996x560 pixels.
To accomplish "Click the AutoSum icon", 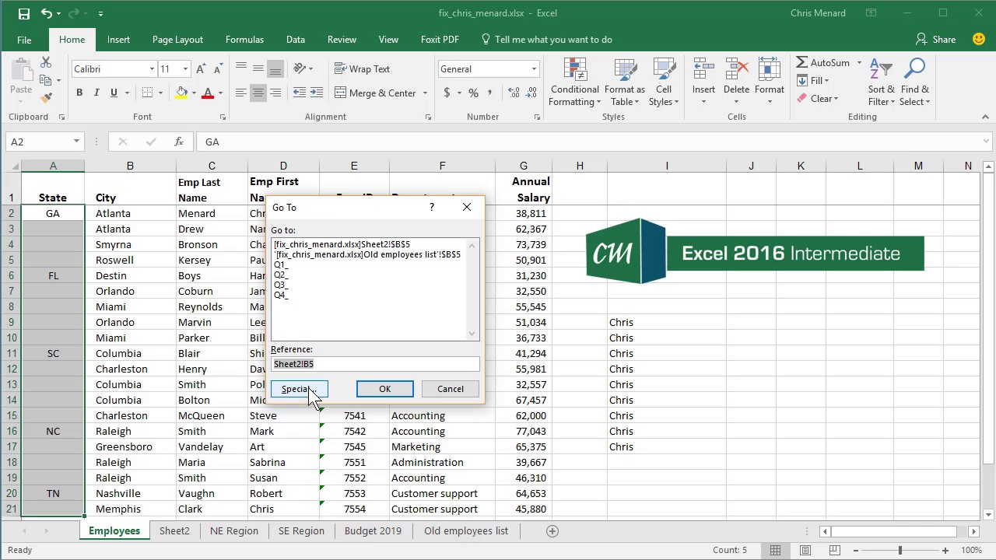I will [802, 62].
